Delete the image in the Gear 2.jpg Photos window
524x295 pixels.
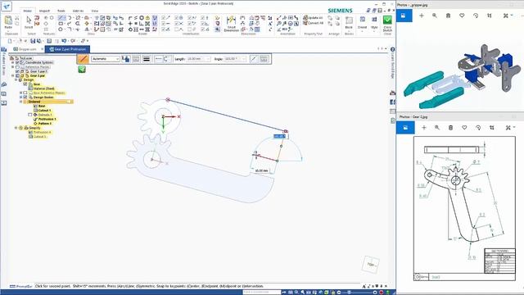pyautogui.click(x=450, y=128)
